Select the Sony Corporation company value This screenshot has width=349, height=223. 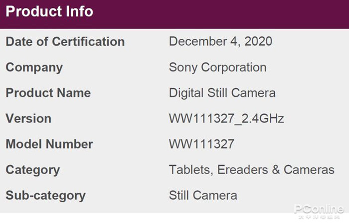(x=217, y=67)
